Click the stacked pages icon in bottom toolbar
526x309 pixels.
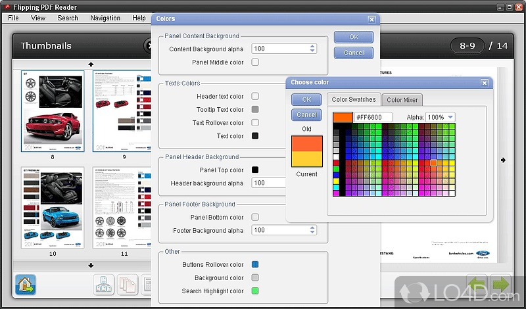coord(128,285)
